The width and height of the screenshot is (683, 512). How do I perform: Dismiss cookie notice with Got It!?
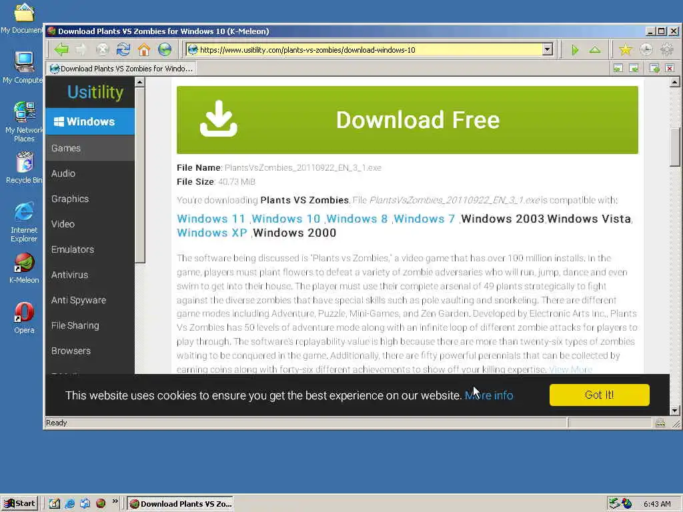pyautogui.click(x=600, y=395)
